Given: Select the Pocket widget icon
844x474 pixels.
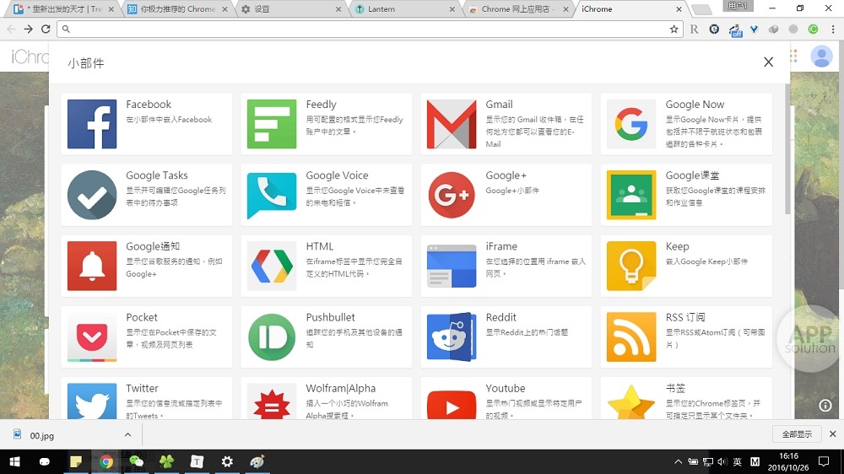Looking at the screenshot, I should click(x=92, y=337).
